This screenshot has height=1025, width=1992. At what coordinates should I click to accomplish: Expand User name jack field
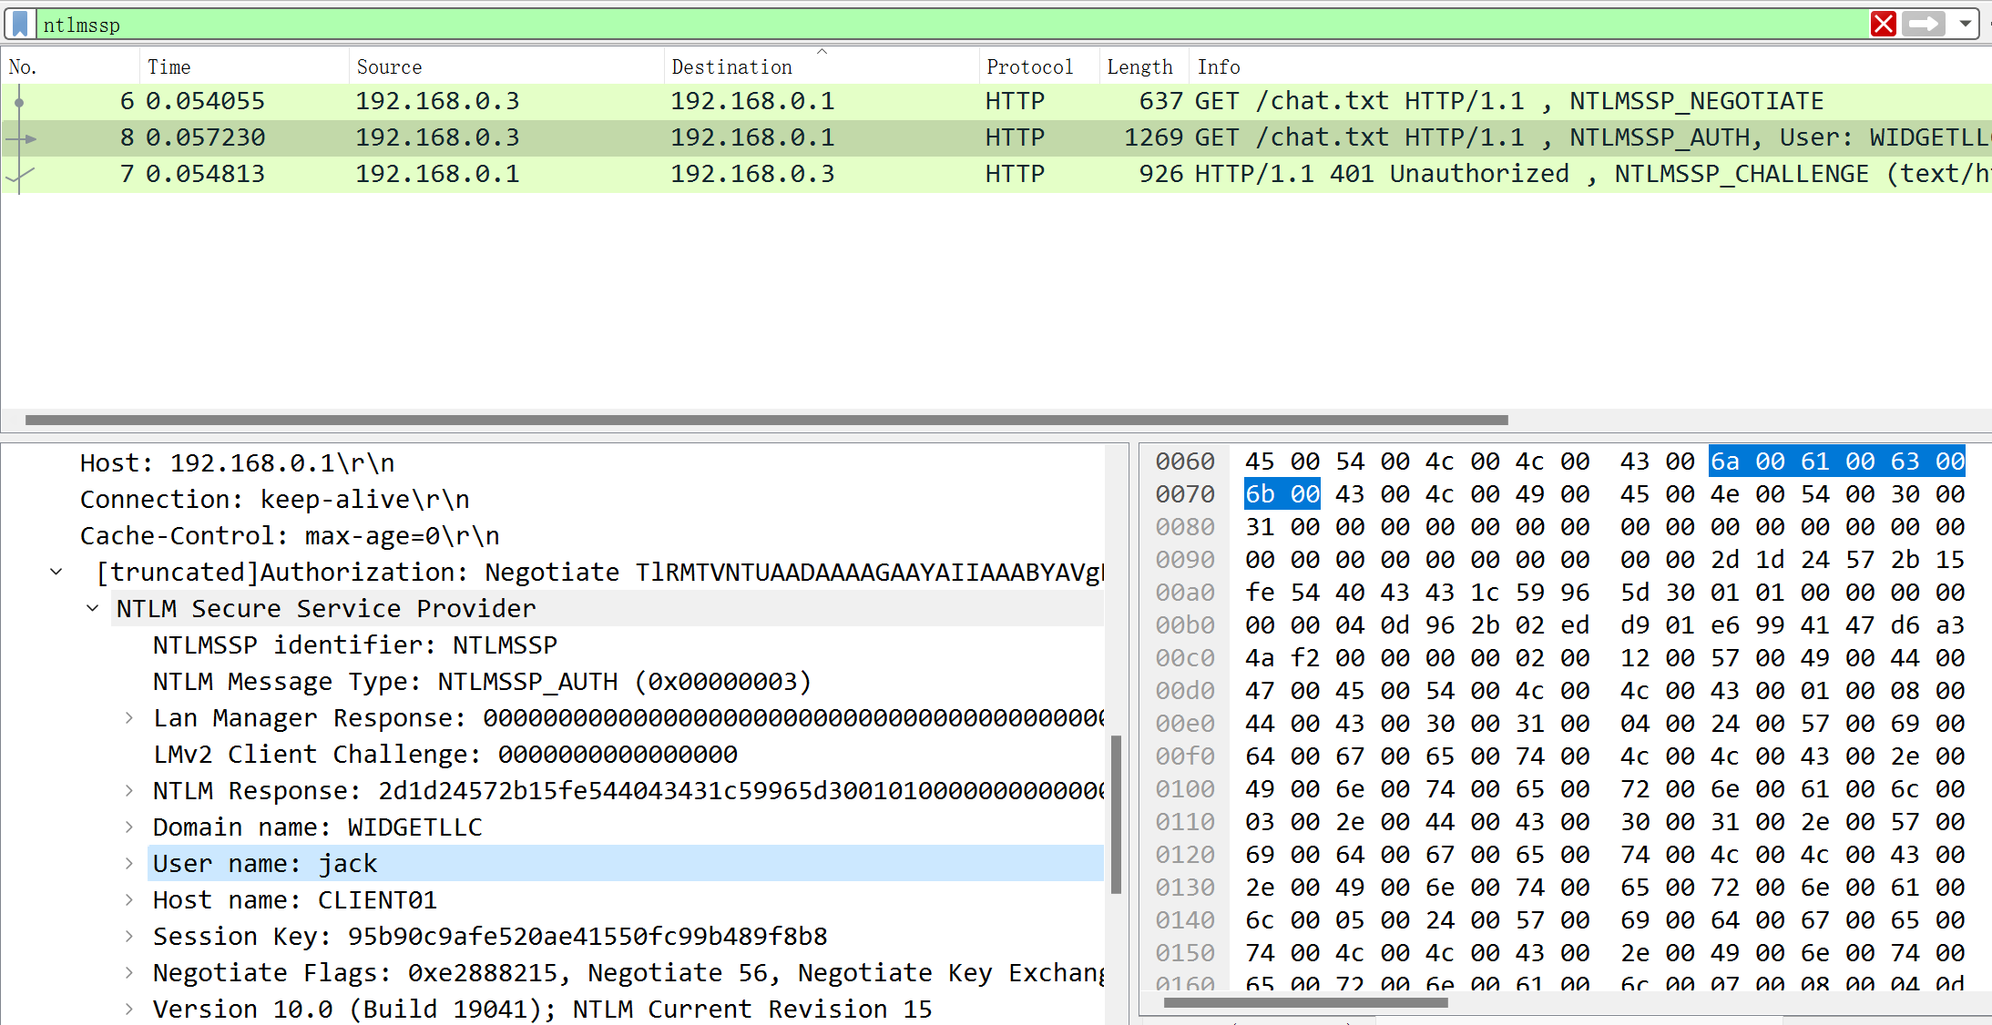click(129, 863)
